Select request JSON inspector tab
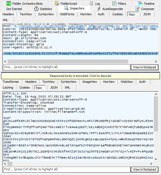This screenshot has height=175, width=161. [x=147, y=14]
